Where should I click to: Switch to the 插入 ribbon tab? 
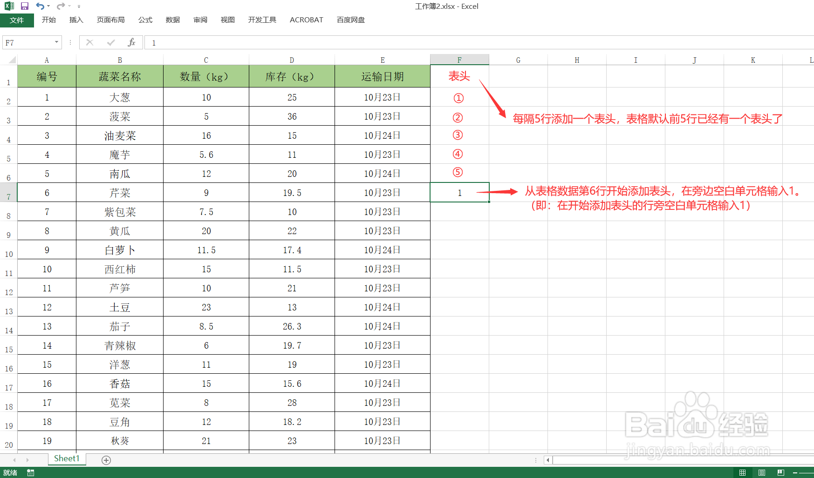76,20
